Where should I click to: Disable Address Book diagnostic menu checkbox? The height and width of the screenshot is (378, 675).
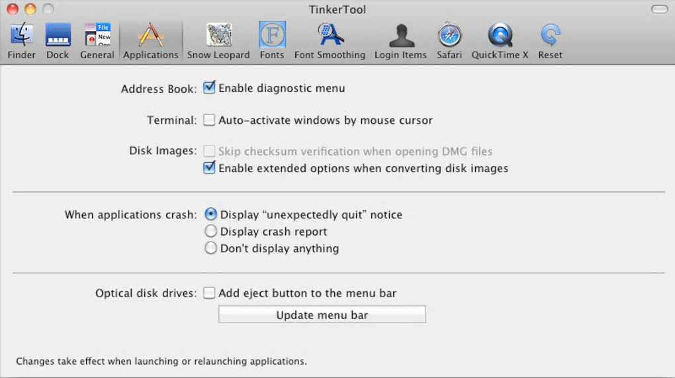(x=209, y=88)
